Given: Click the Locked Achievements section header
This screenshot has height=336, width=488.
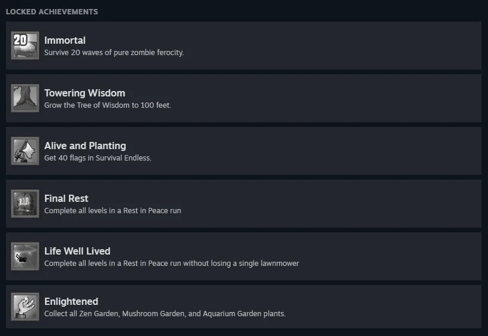Looking at the screenshot, I should click(x=51, y=11).
